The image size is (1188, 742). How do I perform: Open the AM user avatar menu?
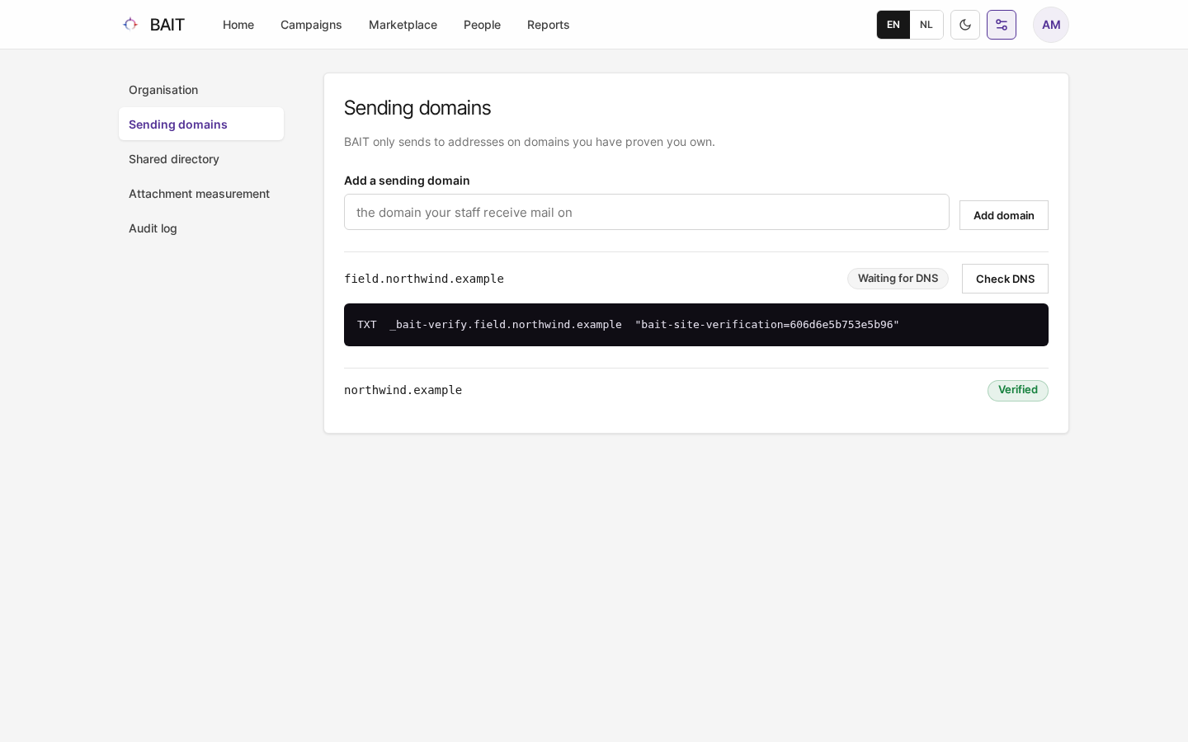pyautogui.click(x=1051, y=25)
